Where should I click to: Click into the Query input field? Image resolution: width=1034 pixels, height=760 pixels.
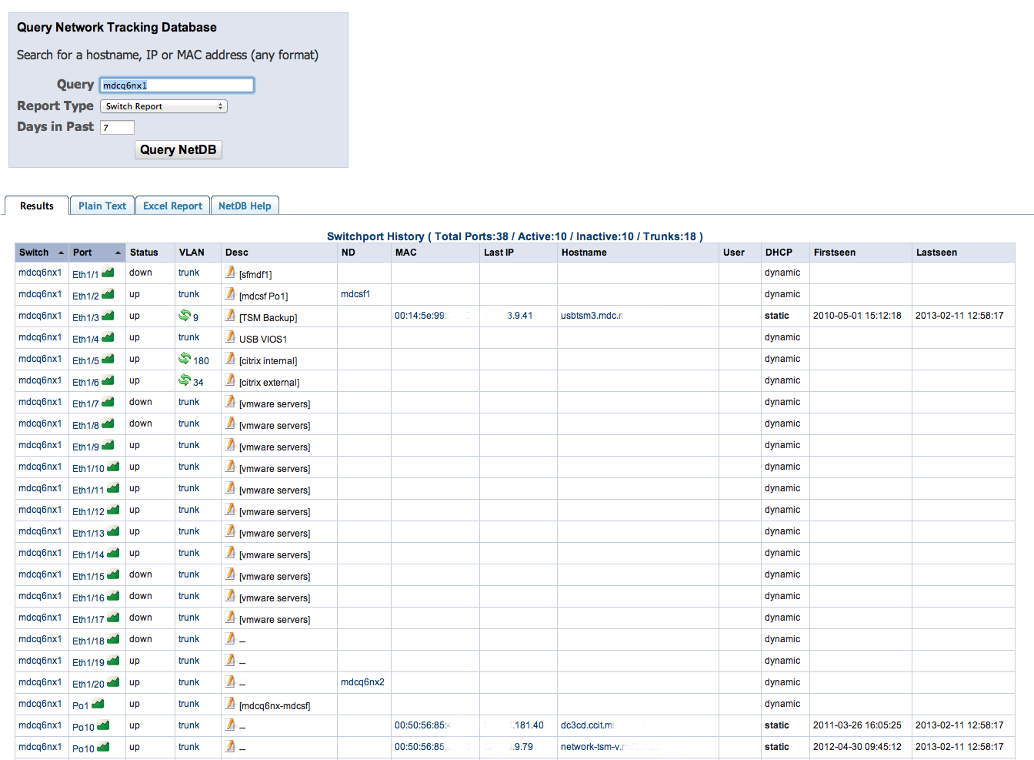coord(177,85)
